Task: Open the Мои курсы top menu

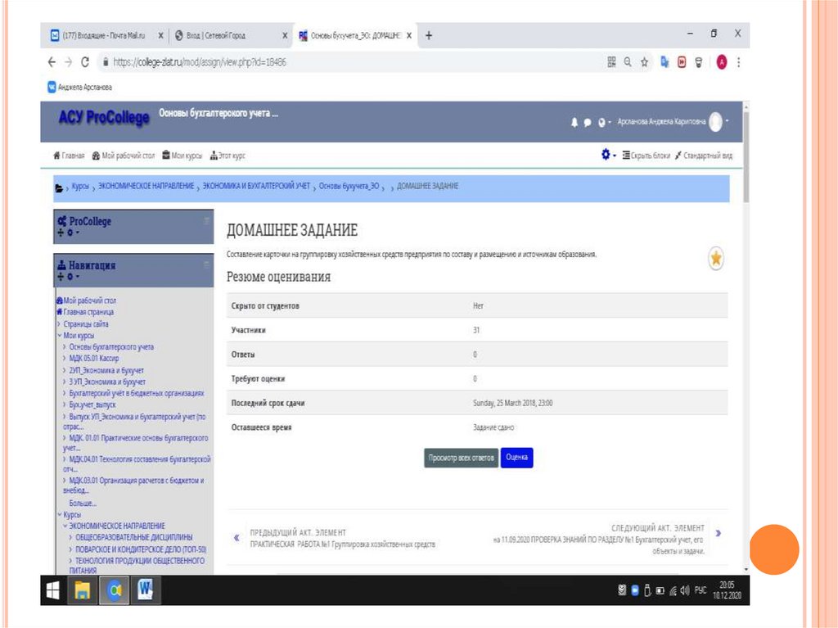Action: 182,156
